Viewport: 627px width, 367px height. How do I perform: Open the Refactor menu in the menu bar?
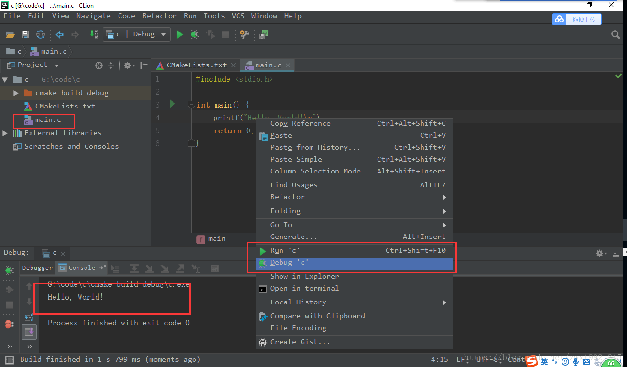(x=159, y=16)
